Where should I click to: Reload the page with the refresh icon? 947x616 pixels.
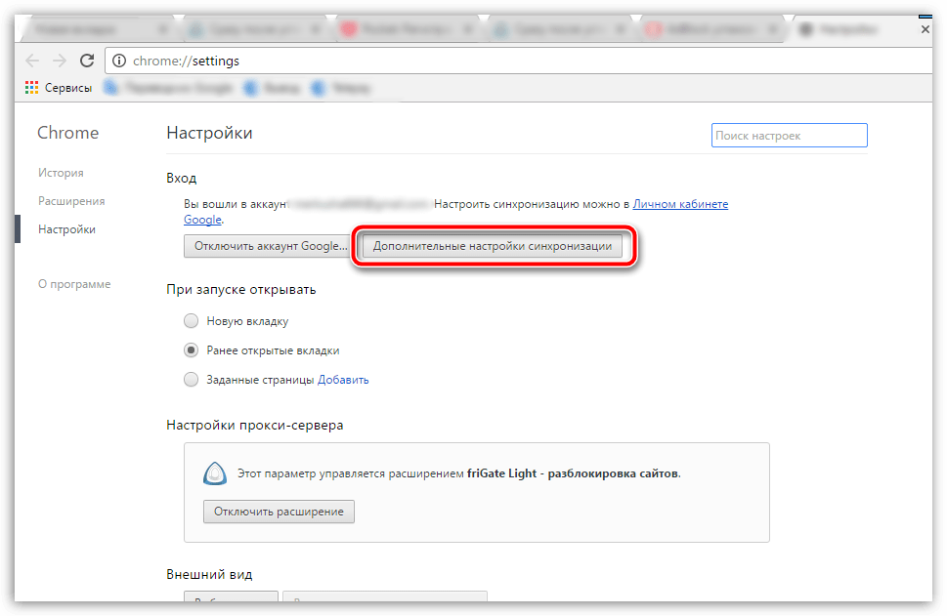[x=87, y=61]
